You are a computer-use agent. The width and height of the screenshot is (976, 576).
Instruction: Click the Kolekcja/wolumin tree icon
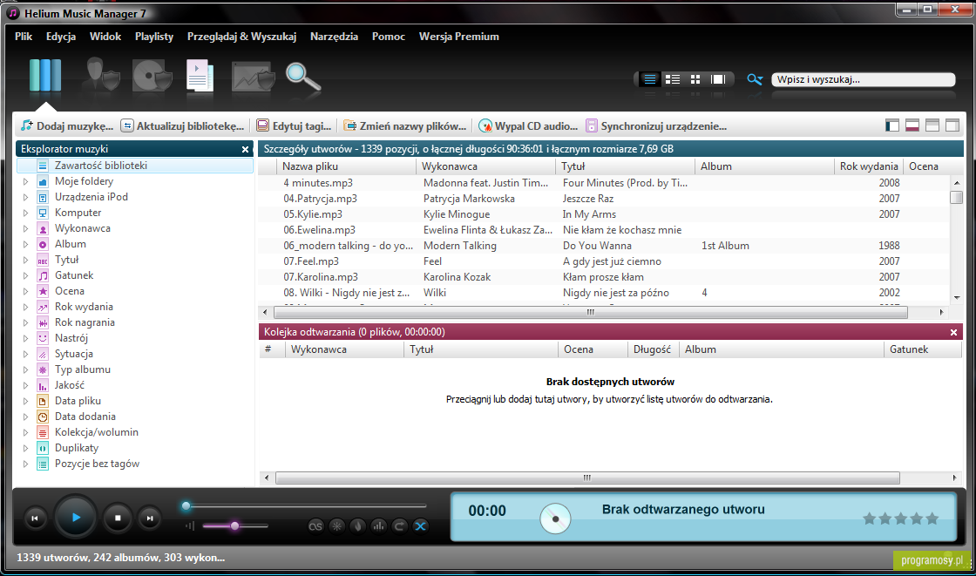click(43, 432)
